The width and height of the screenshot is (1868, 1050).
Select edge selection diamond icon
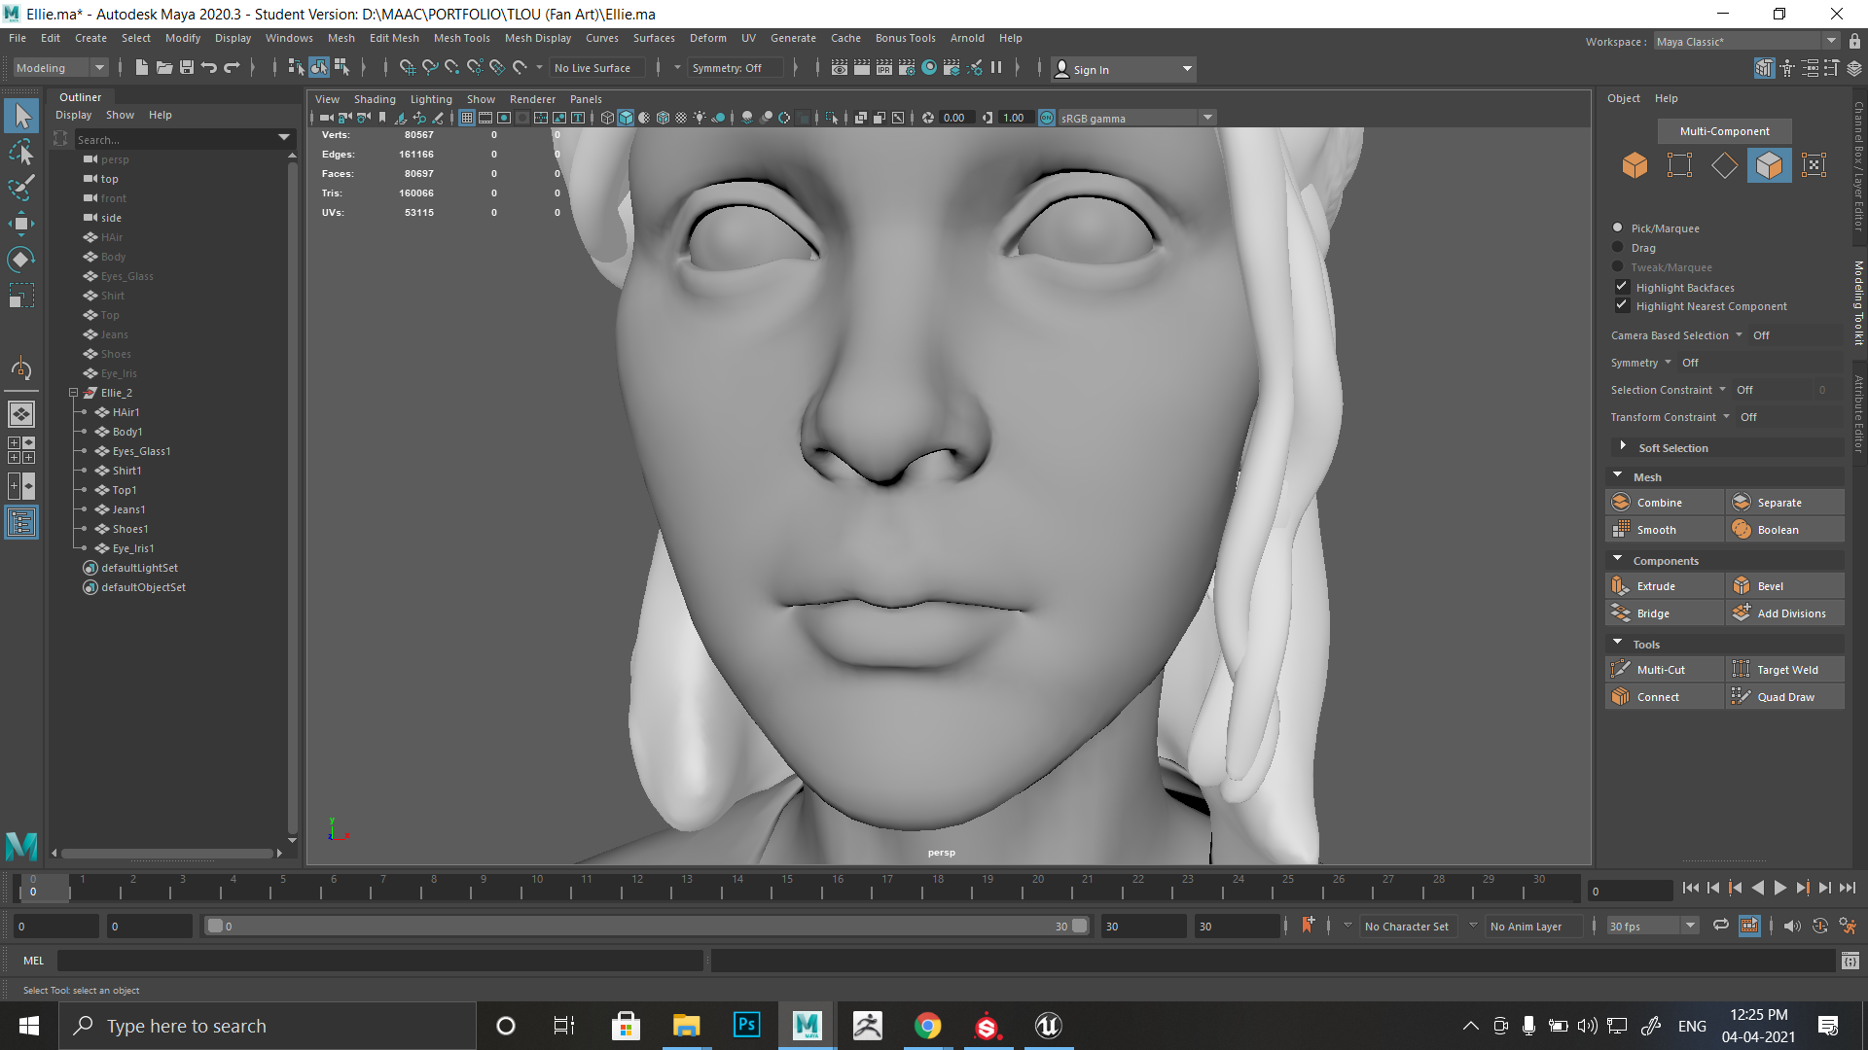click(x=1724, y=165)
